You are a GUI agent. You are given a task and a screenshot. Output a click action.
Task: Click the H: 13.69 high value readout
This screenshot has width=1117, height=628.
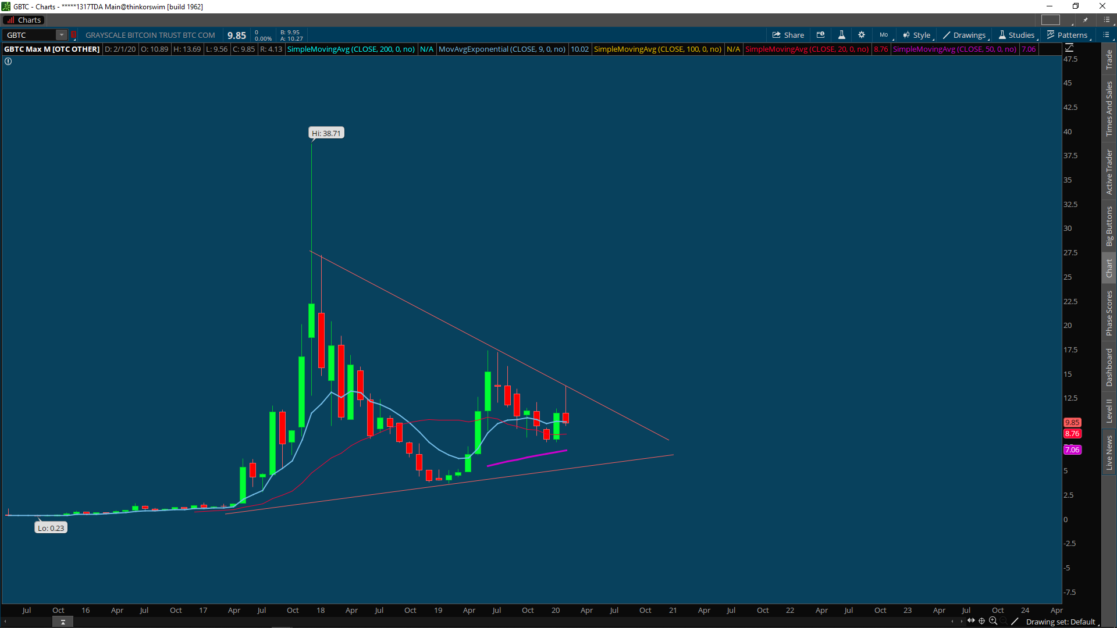(187, 49)
